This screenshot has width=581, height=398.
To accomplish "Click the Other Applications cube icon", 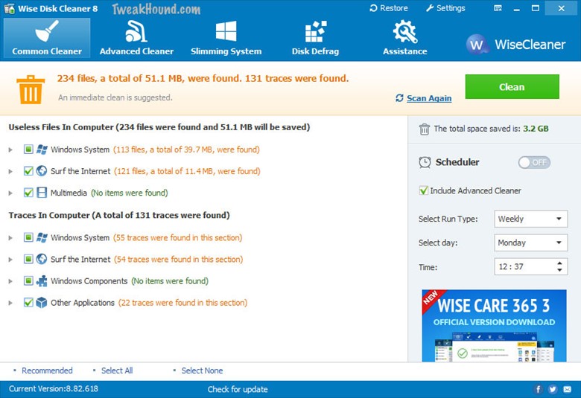I will (42, 303).
